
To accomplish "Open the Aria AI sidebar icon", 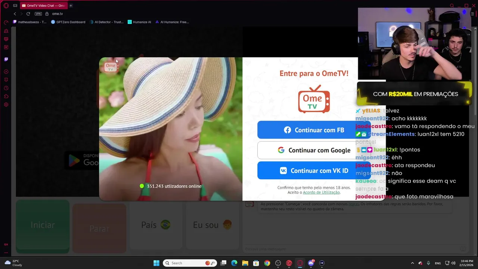I will click(x=6, y=31).
